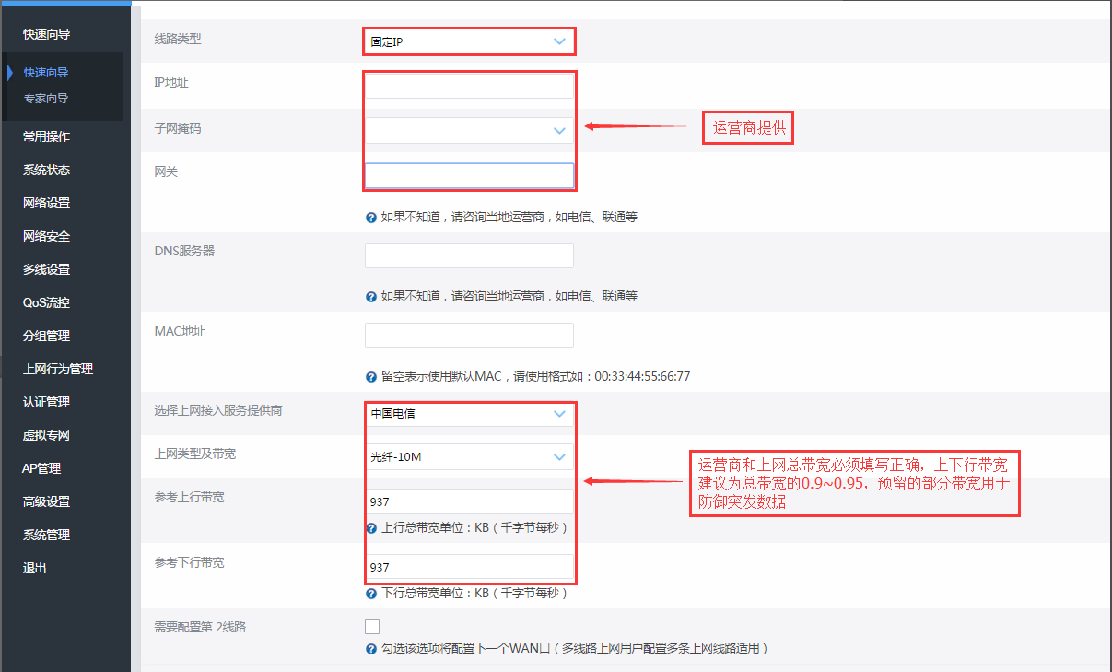Click help icon beside 下行总带宽单位 hint
The image size is (1112, 672).
coord(371,593)
